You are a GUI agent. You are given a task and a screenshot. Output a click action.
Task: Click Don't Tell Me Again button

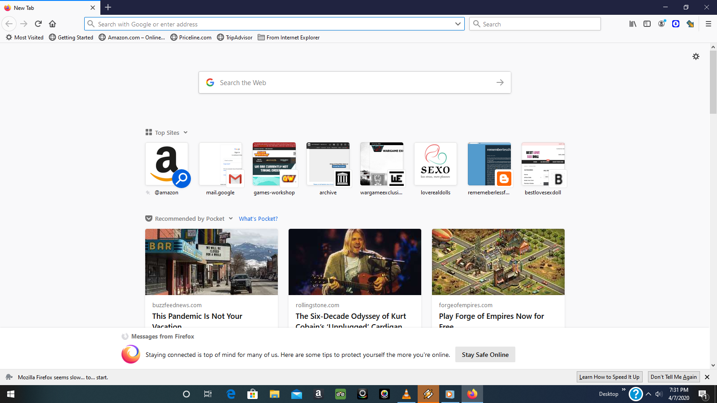click(674, 377)
